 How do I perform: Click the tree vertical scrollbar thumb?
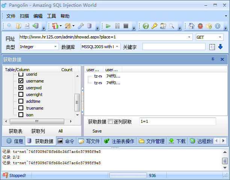coord(77,102)
